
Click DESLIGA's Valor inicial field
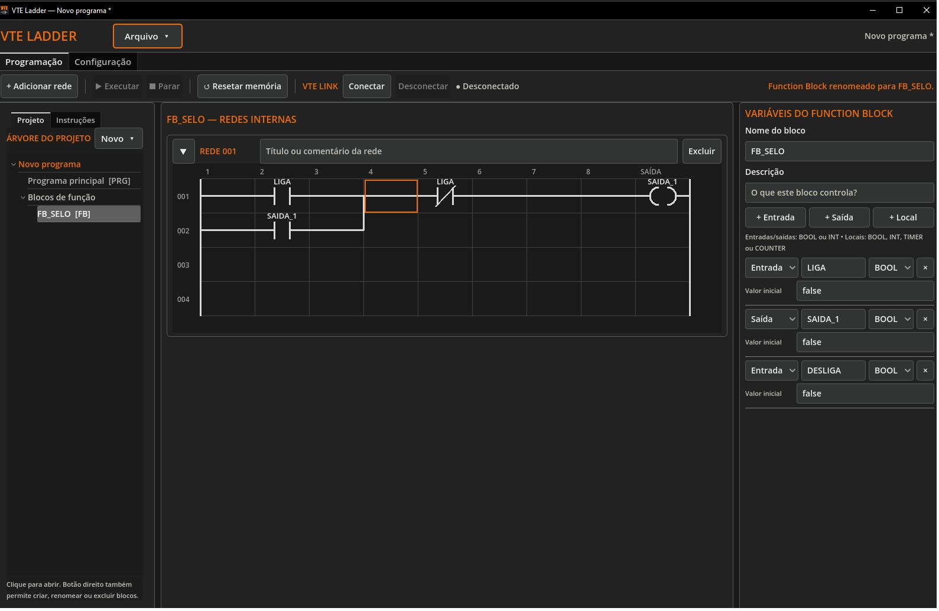pyautogui.click(x=865, y=394)
